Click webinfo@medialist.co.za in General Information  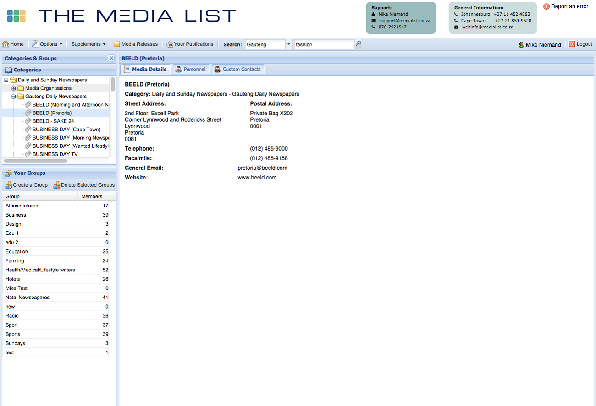[487, 27]
